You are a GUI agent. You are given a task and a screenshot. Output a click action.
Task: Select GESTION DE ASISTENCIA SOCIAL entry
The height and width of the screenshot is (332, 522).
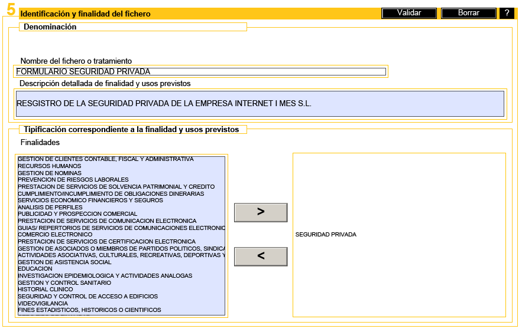tap(64, 262)
